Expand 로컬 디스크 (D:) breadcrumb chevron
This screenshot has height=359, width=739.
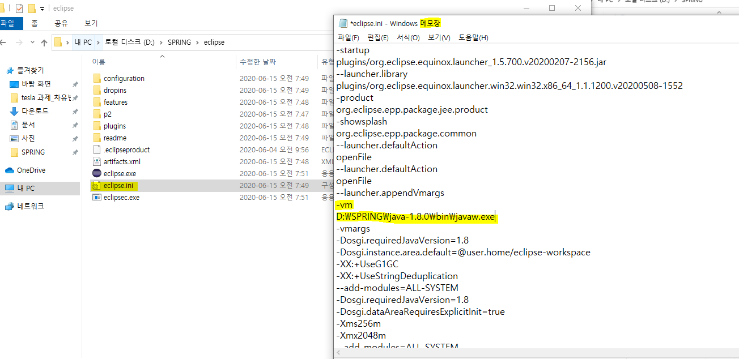tap(160, 42)
